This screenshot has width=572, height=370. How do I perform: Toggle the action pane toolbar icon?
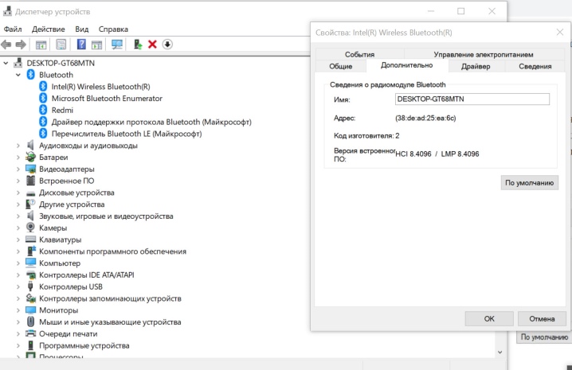click(x=96, y=45)
